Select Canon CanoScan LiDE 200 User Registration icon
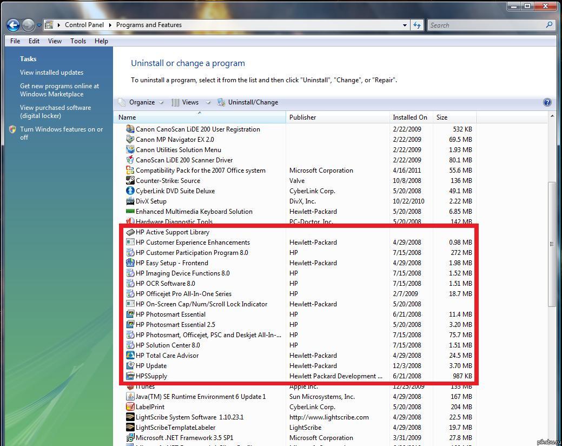The image size is (562, 446). pyautogui.click(x=130, y=129)
